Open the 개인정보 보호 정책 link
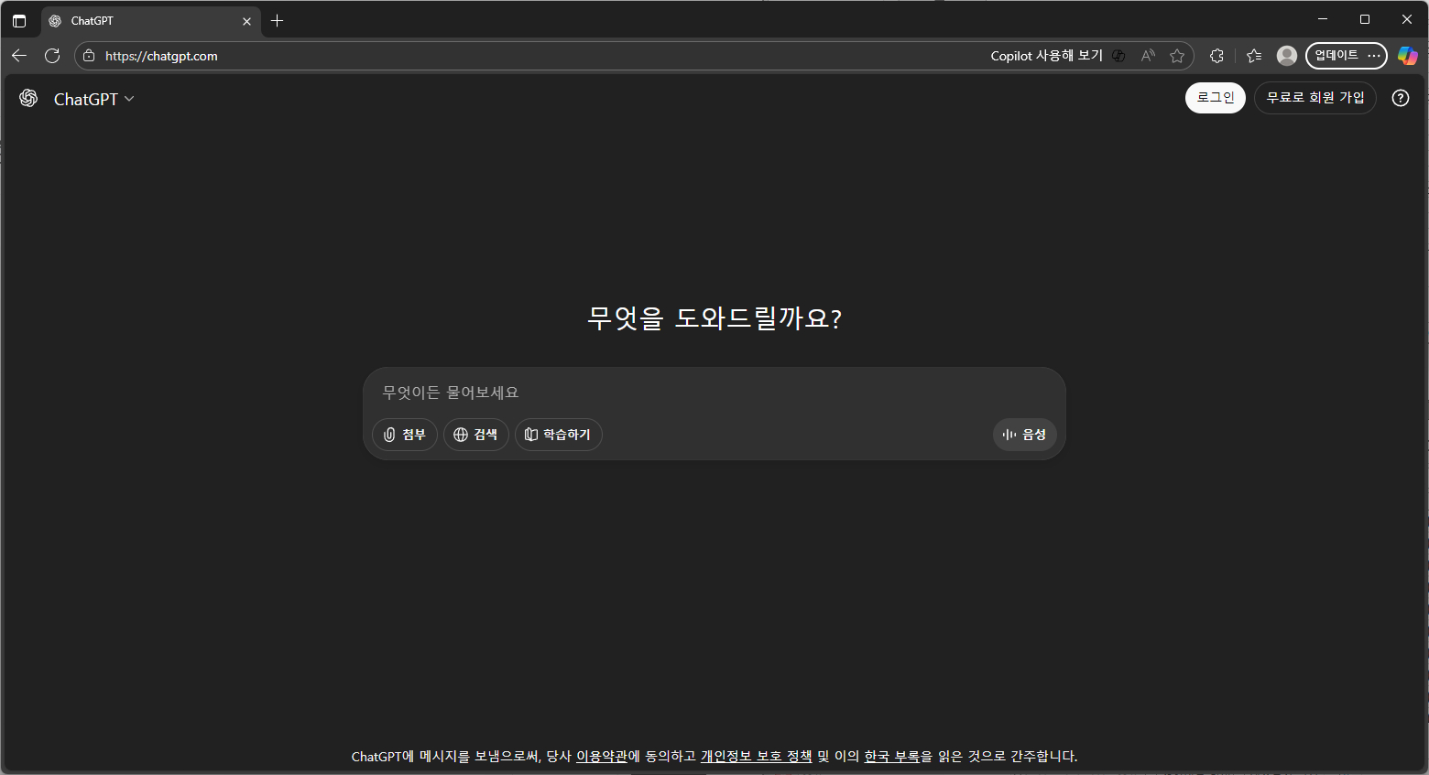Screen dimensions: 1429x775 pyautogui.click(x=757, y=757)
